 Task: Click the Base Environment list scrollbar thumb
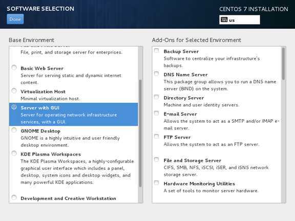coord(140,133)
